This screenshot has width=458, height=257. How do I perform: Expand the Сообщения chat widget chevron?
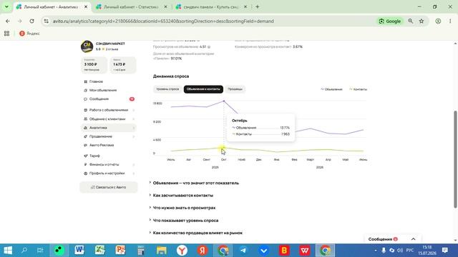pos(414,239)
